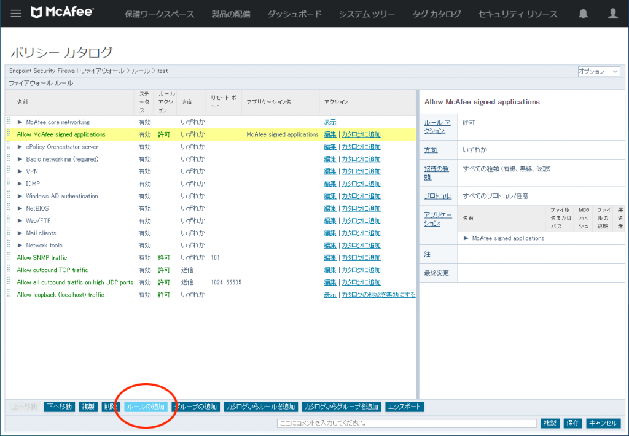
Task: Click 表示 link for Allow loopback traffic
Action: tap(330, 294)
